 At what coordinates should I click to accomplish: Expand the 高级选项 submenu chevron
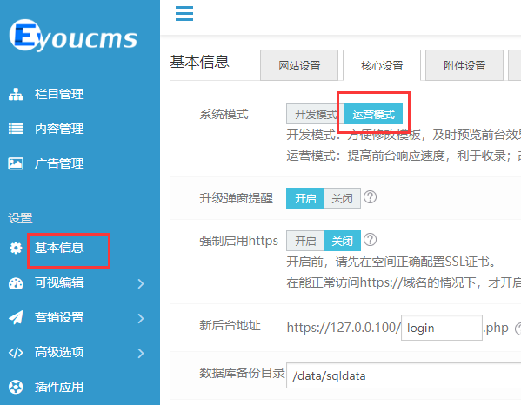click(x=141, y=353)
